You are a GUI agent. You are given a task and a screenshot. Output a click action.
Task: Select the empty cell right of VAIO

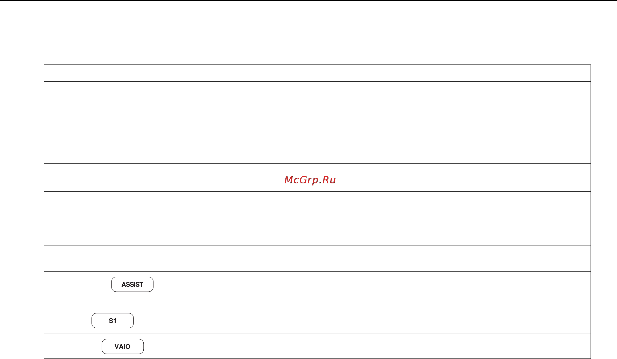[391, 346]
